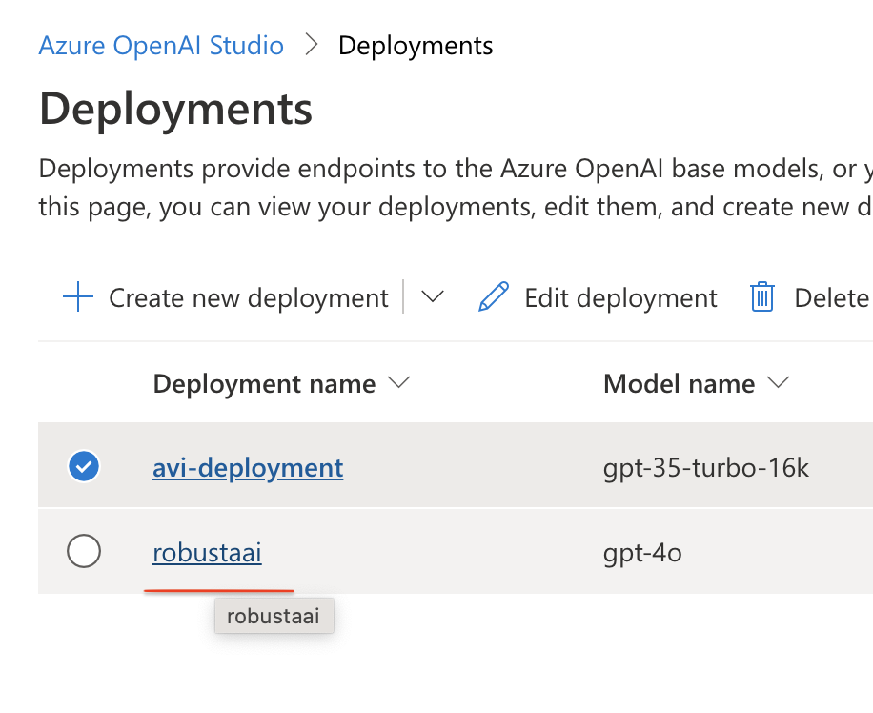Click the pencil icon for Edit deployment
This screenshot has width=873, height=713.
494,298
